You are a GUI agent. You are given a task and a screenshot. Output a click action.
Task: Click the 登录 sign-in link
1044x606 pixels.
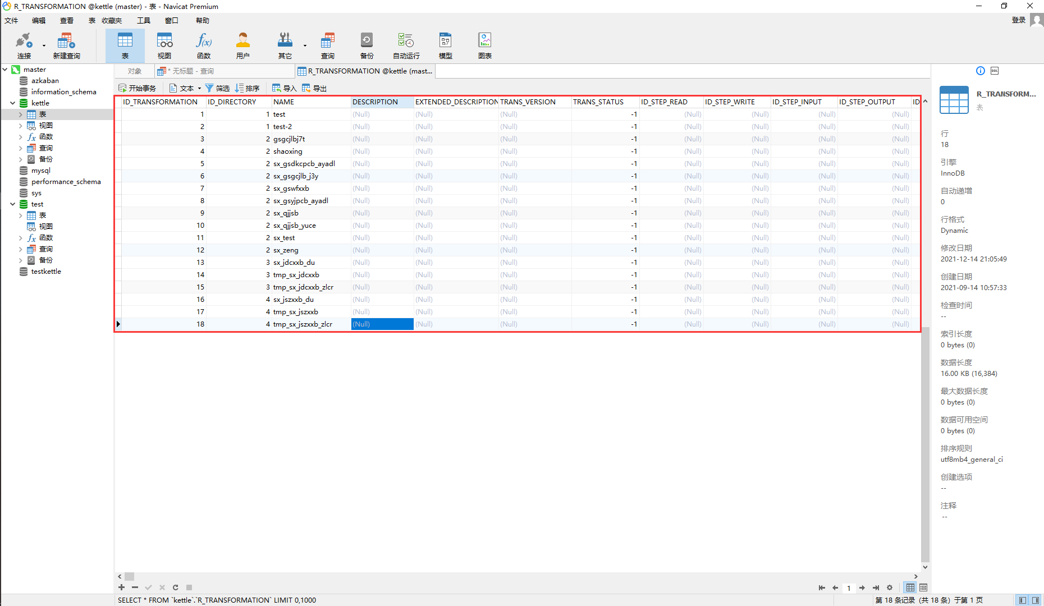1019,20
